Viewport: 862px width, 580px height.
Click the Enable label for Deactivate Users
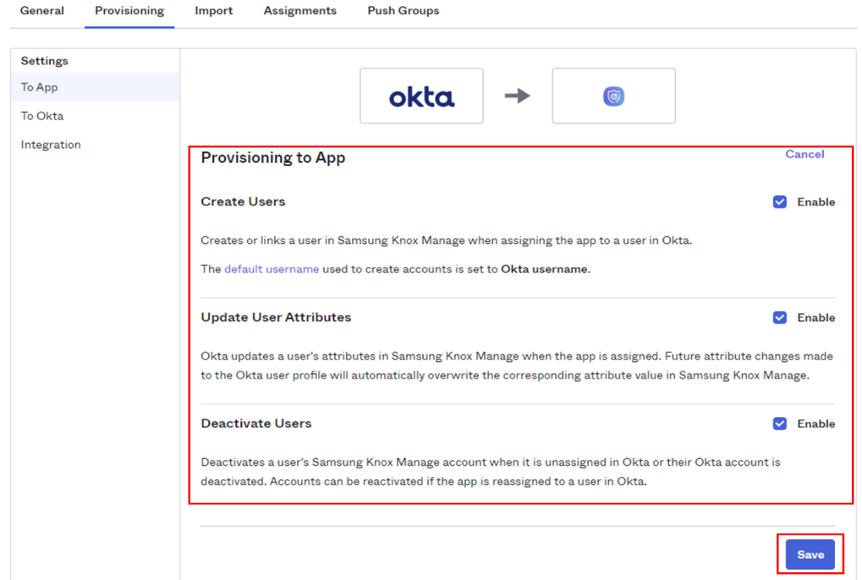click(816, 424)
